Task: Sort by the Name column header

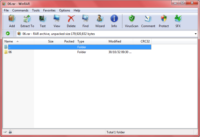Action: coord(18,41)
